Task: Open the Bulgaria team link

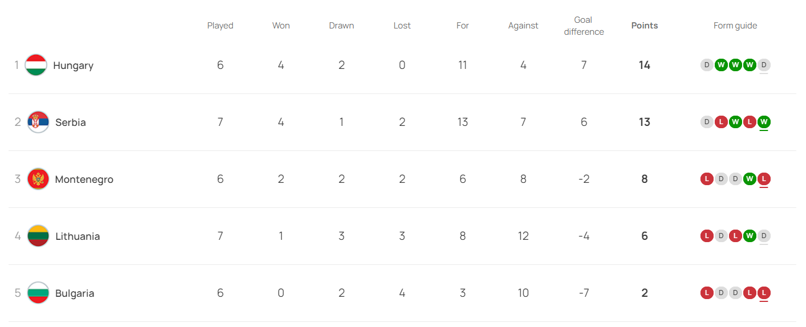Action: coord(75,293)
